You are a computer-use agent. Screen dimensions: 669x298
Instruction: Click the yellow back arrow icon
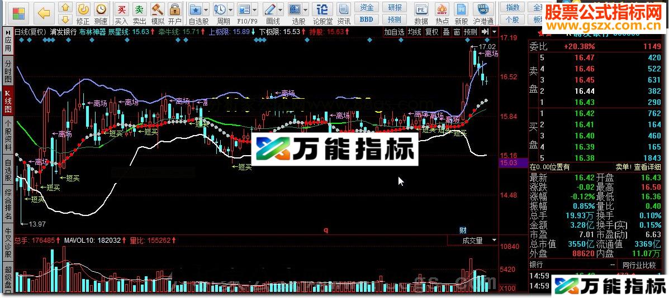click(x=45, y=12)
